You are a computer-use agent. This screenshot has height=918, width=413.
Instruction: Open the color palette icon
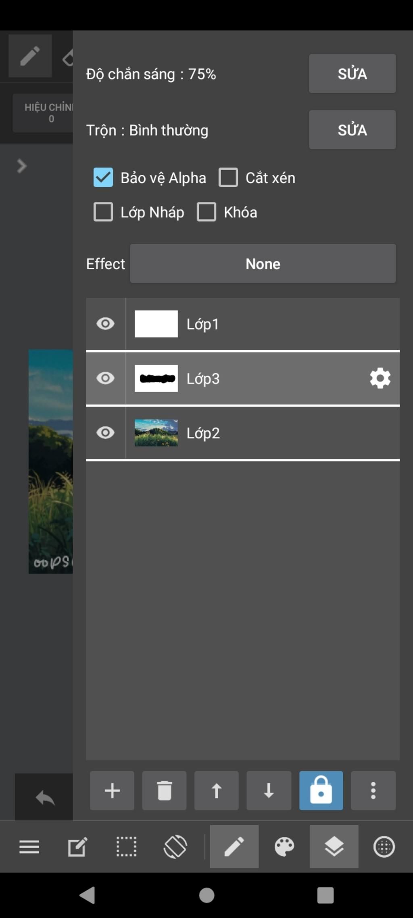point(284,846)
